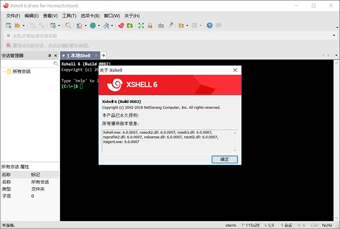Click 确定 in the About dialog
The width and height of the screenshot is (340, 229).
pos(224,160)
